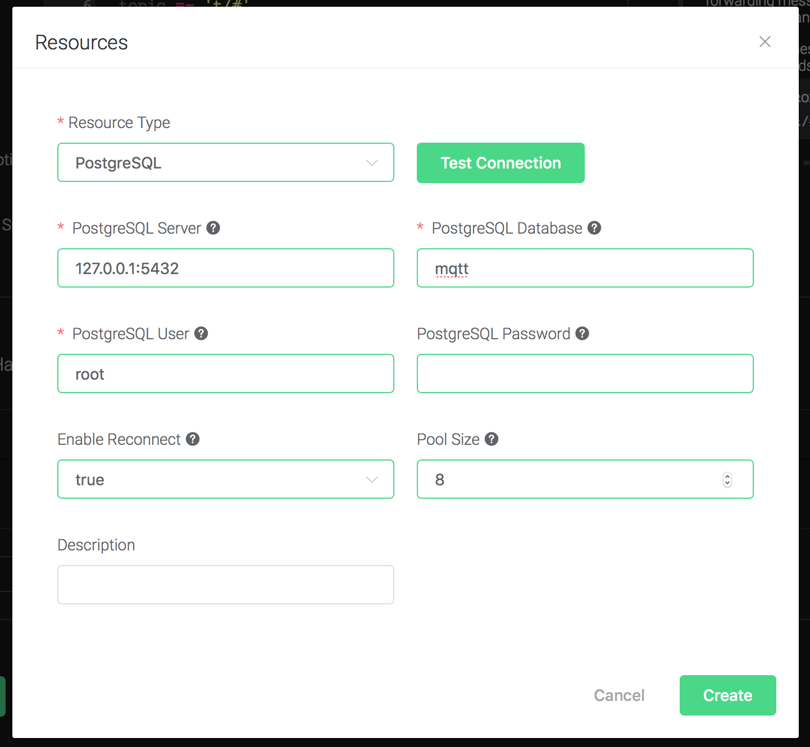Open the Enable Reconnect dropdown
This screenshot has height=747, width=810.
point(226,479)
